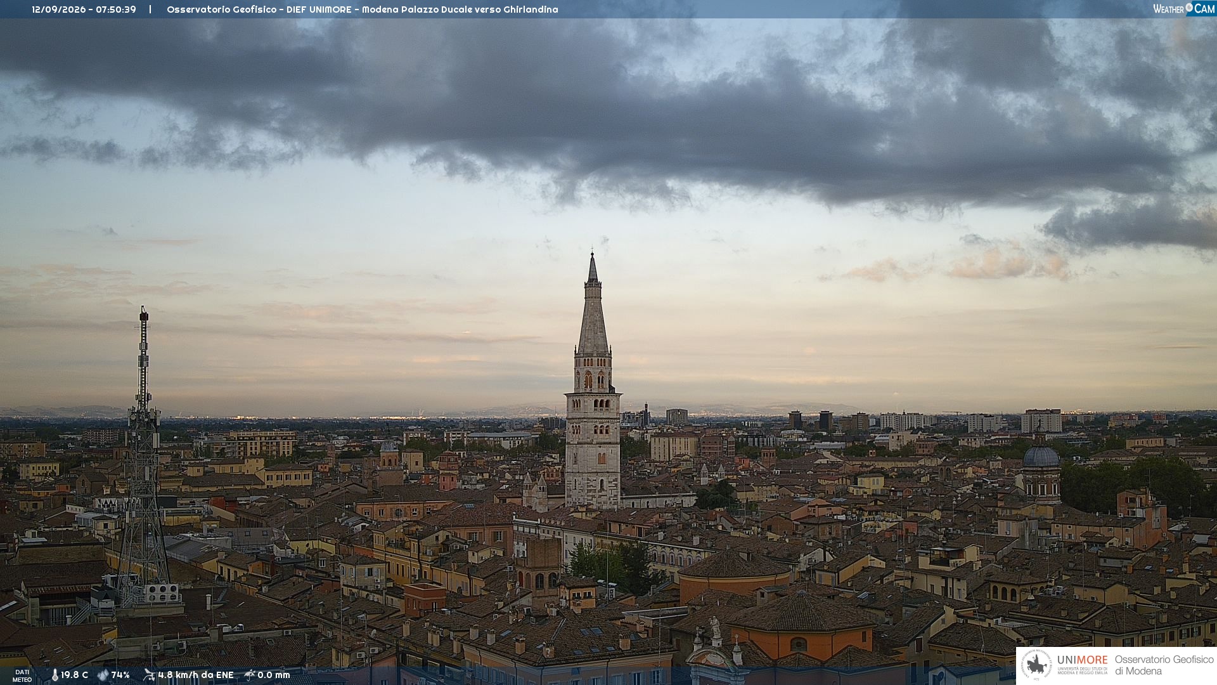Select the DATI METEO label

click(22, 675)
